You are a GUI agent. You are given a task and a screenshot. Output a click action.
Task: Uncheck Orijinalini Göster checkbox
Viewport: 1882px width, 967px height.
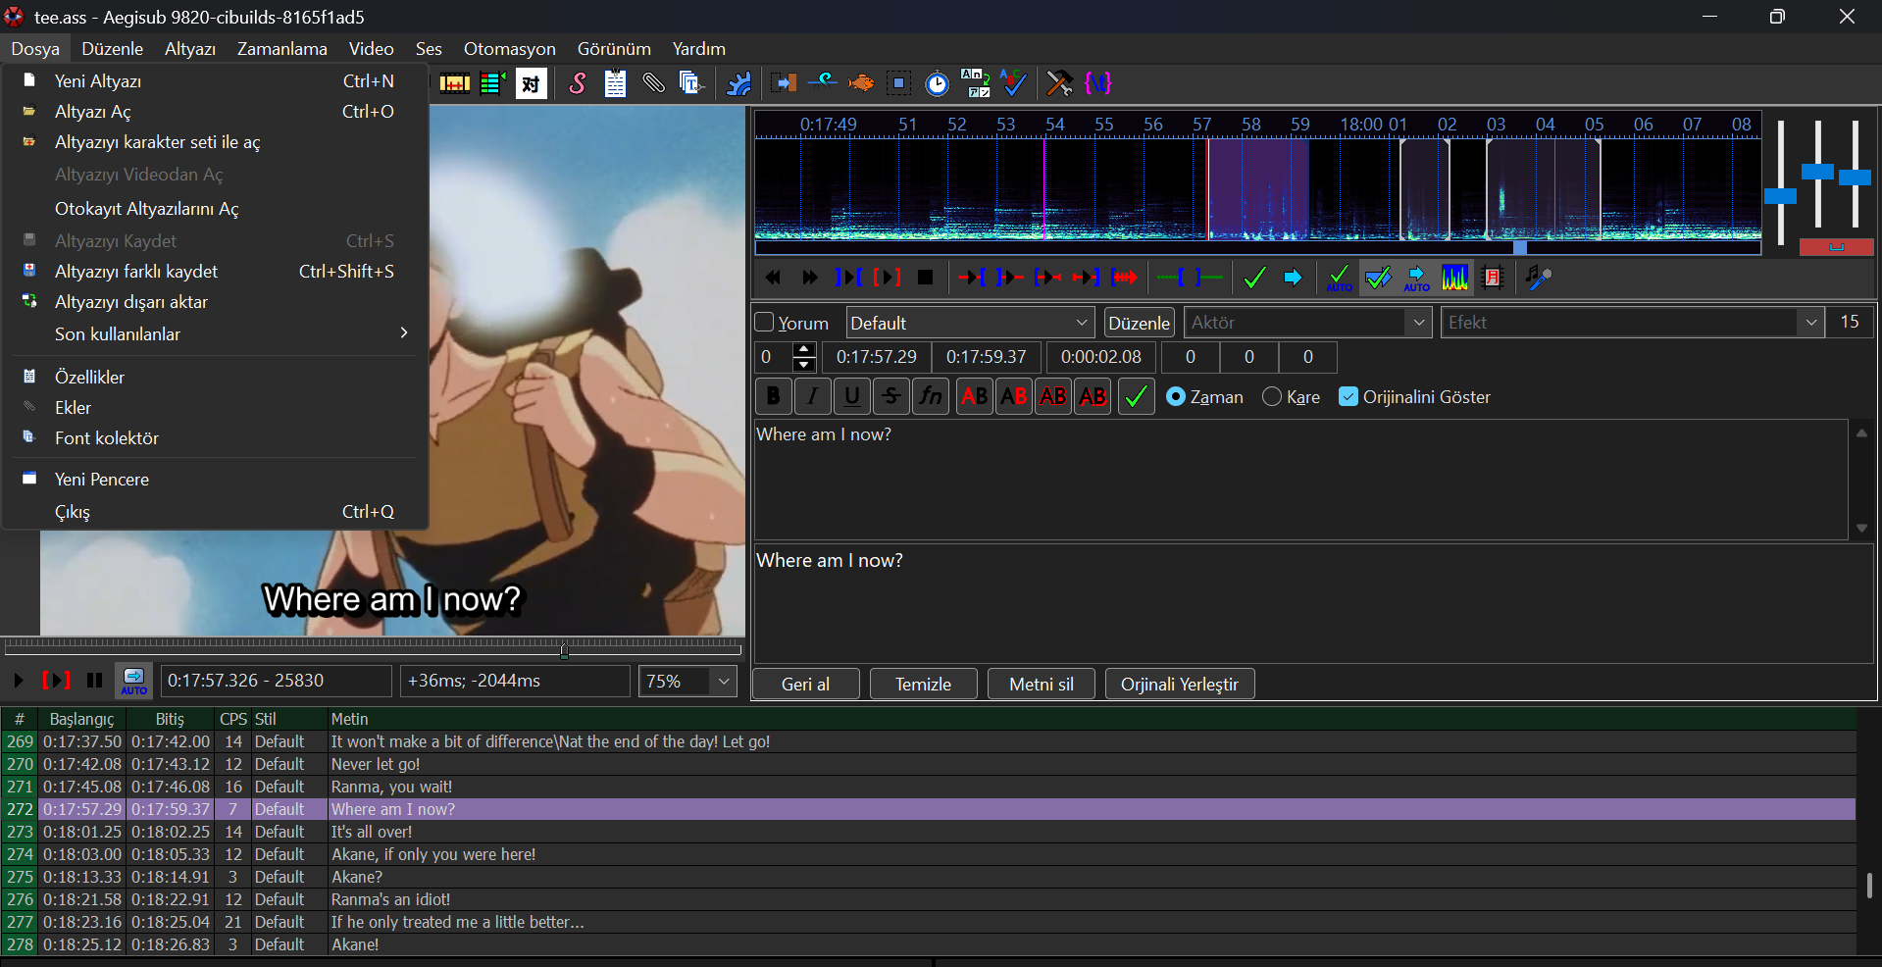point(1348,396)
